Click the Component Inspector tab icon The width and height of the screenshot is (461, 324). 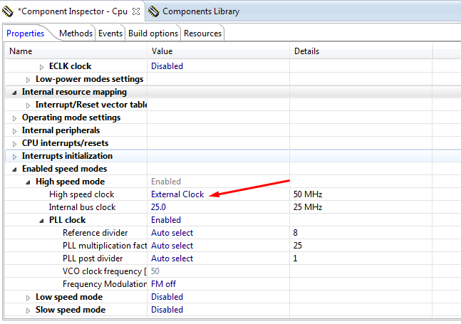tap(8, 11)
